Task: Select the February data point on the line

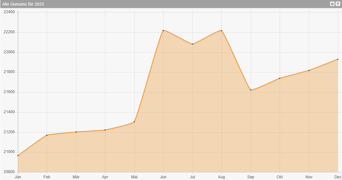Action: [x=47, y=135]
